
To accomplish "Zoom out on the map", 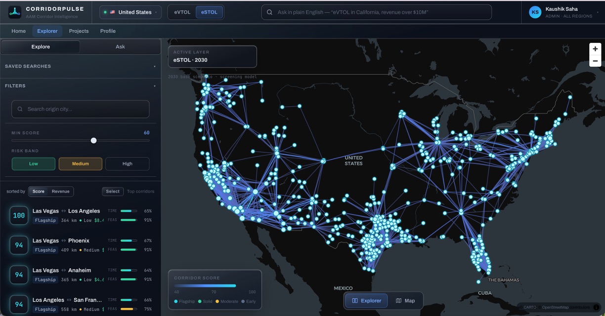I will (595, 61).
